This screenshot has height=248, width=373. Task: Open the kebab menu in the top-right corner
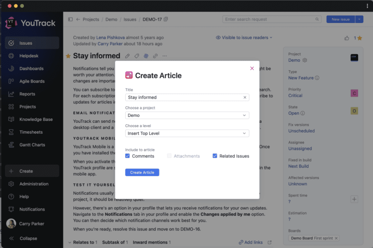[368, 6]
